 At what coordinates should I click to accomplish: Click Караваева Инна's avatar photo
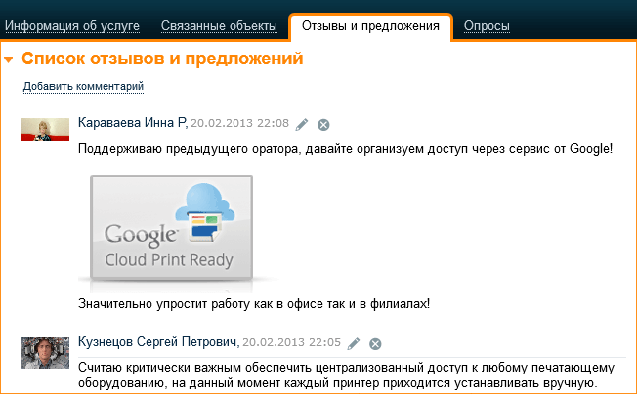45,130
